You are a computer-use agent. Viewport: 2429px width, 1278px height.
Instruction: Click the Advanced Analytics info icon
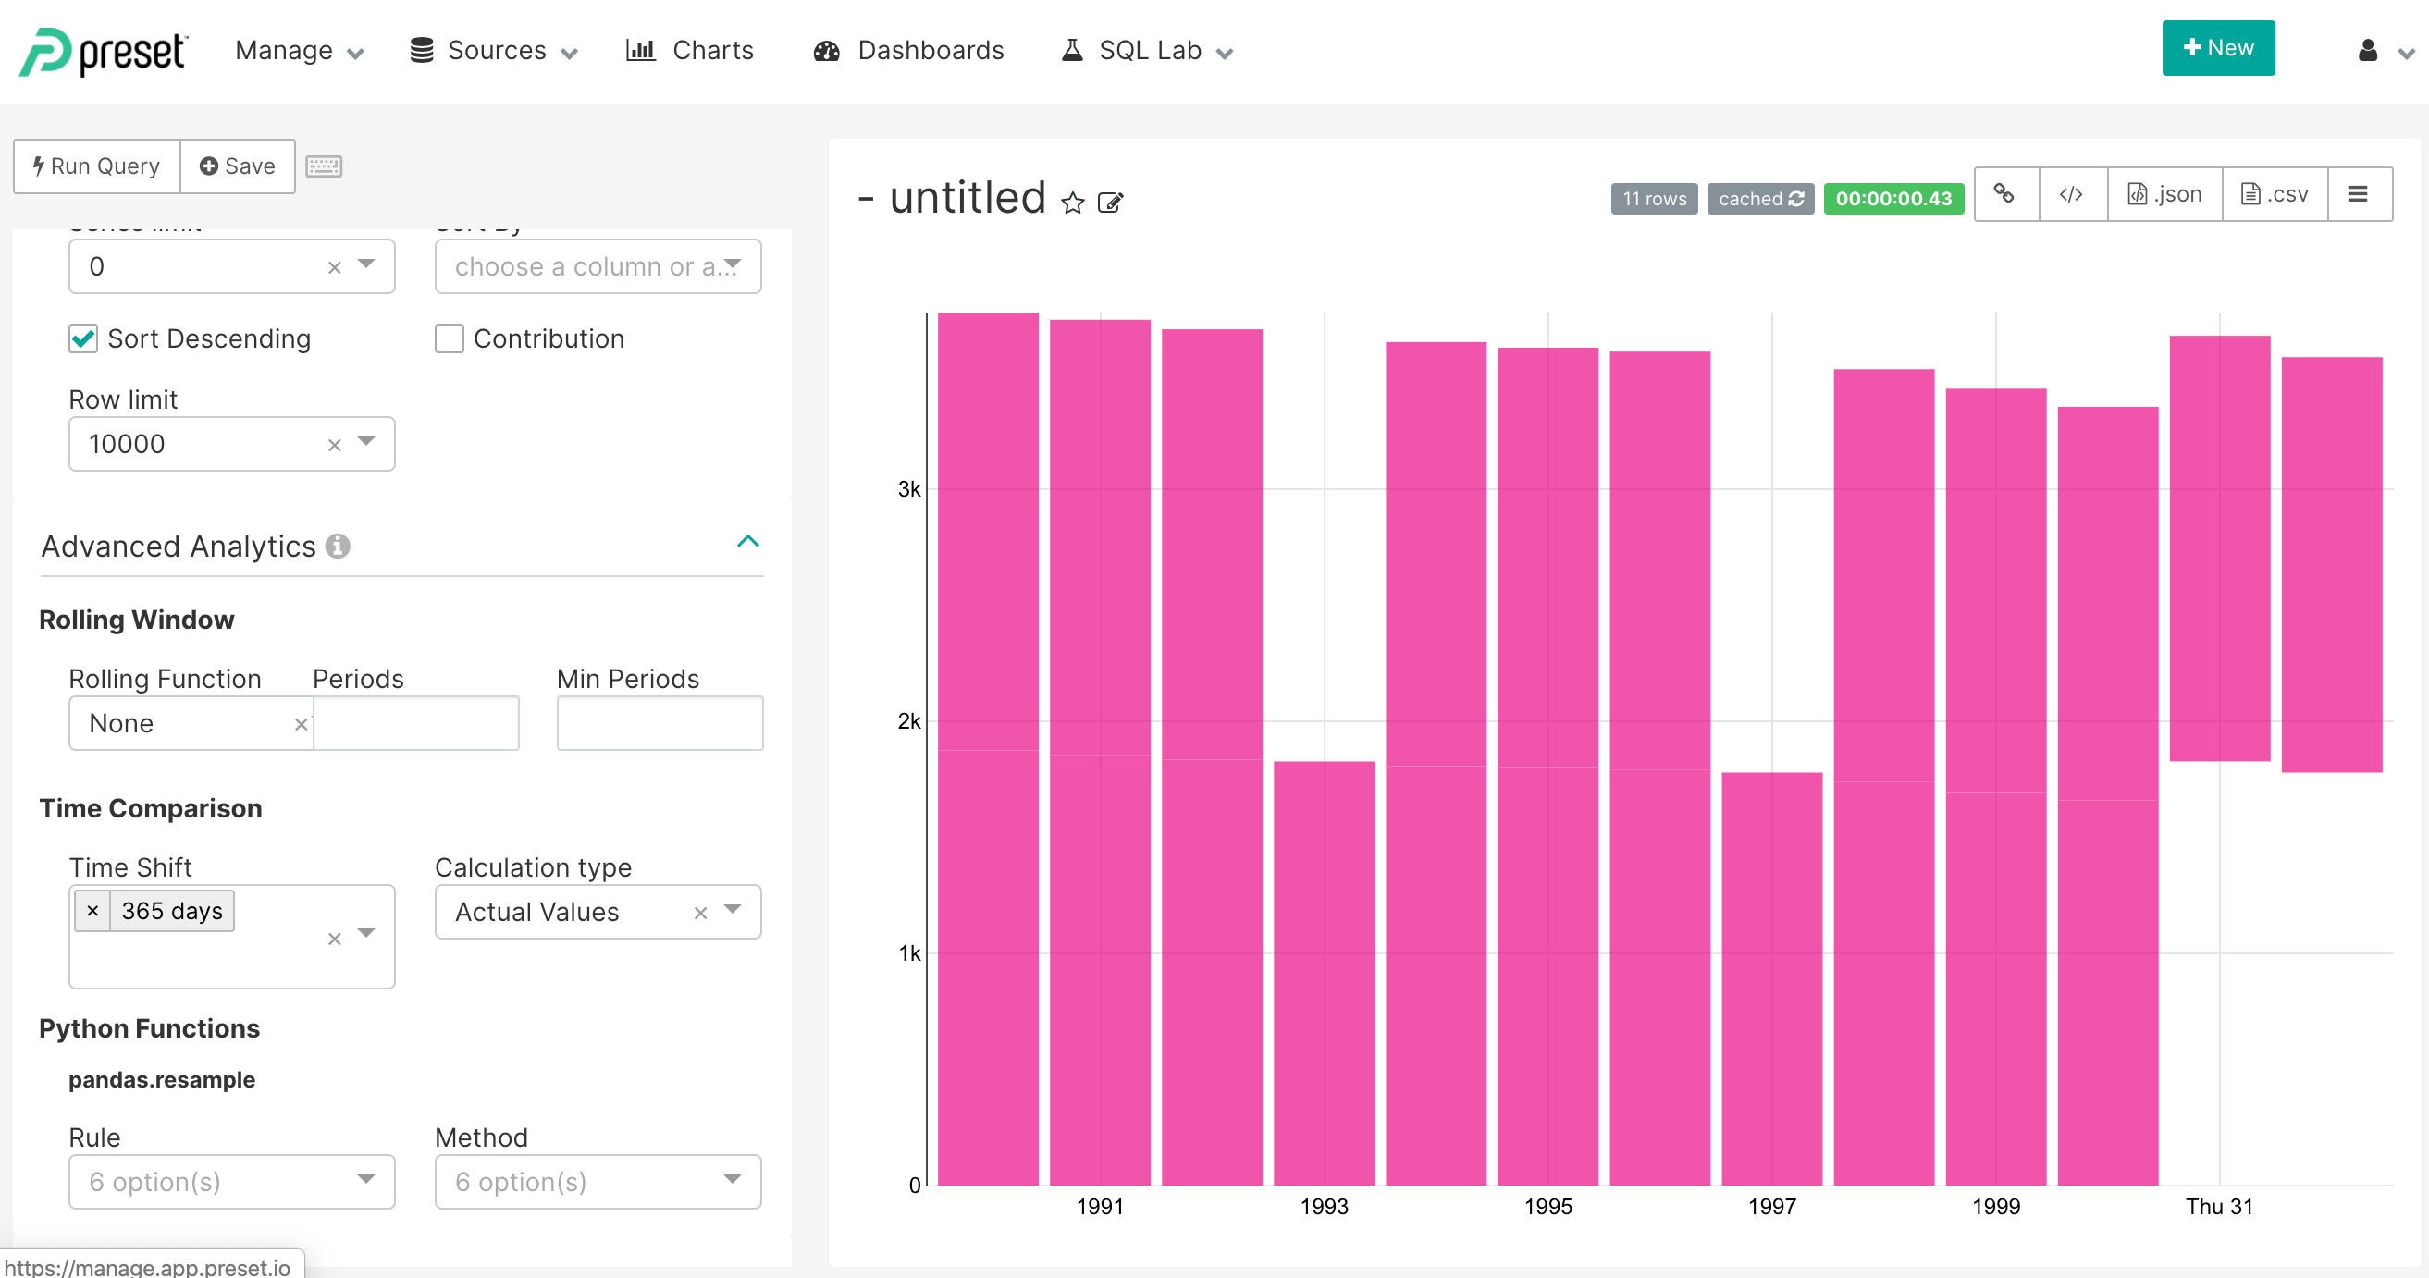tap(338, 546)
